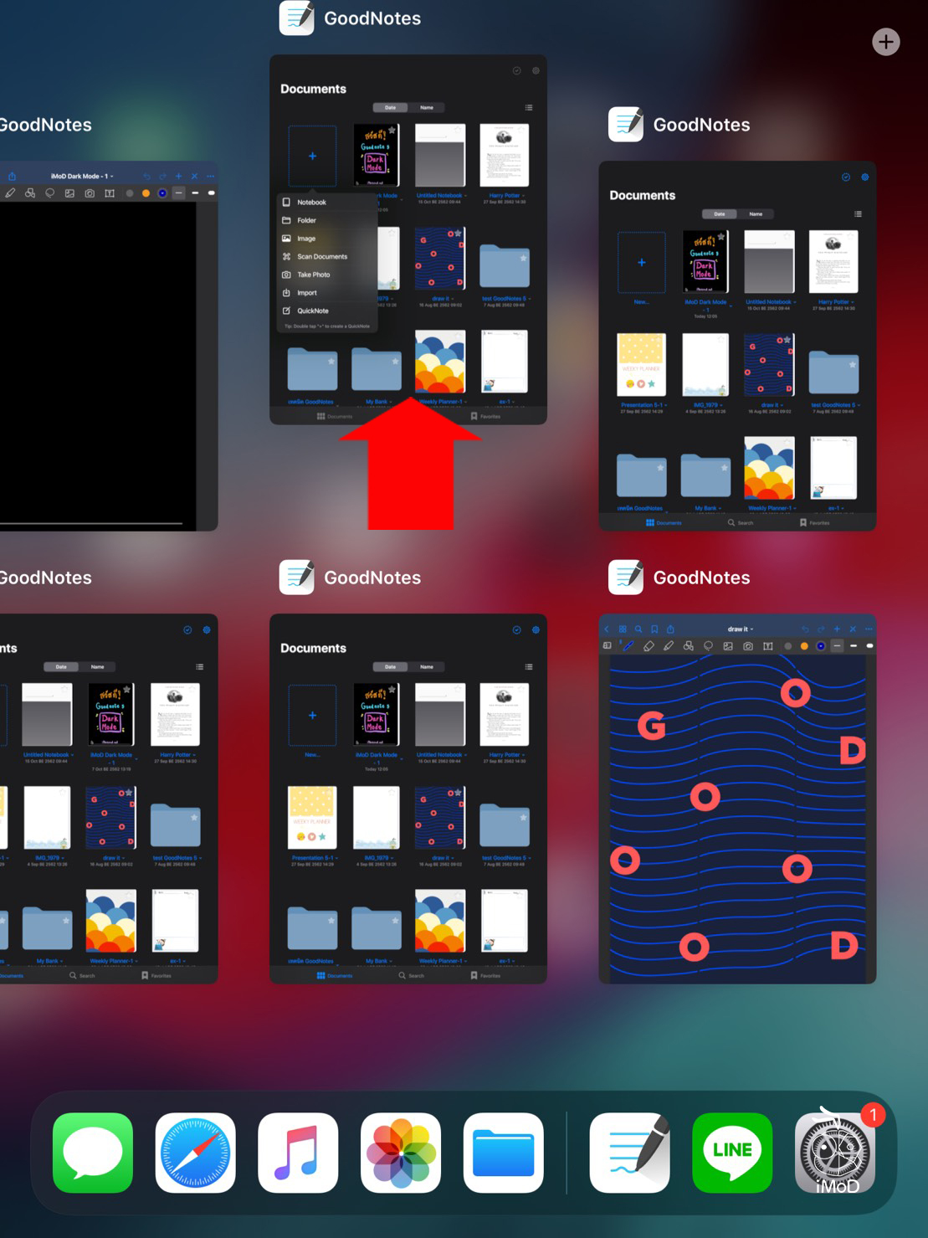Screen dimensions: 928x1238
Task: Switch sorting to Name in window with New menu
Action: (x=427, y=108)
